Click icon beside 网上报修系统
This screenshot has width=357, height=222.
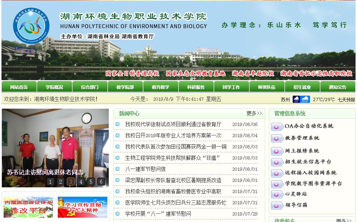[x=277, y=151]
